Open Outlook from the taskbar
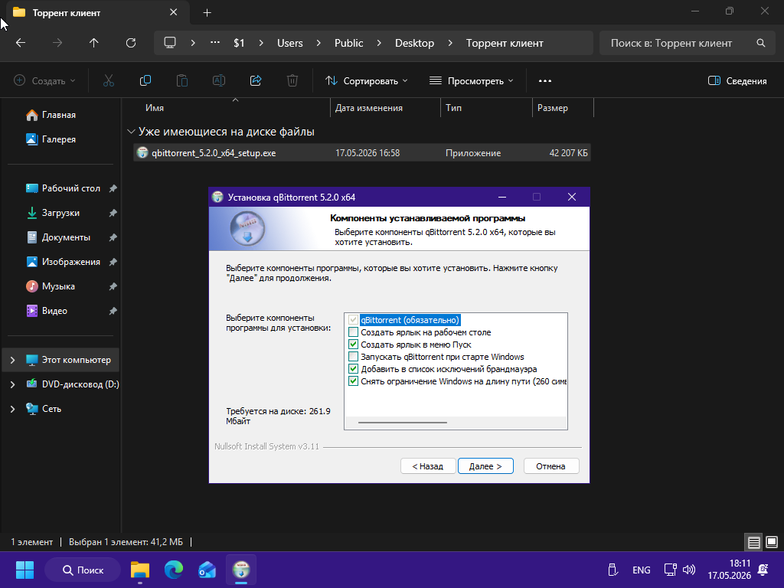Image resolution: width=784 pixels, height=588 pixels. click(207, 570)
